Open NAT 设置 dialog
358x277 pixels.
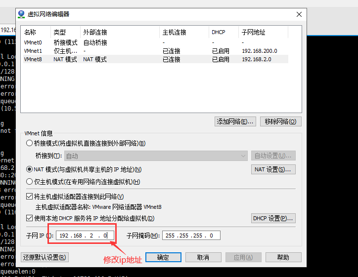(x=273, y=169)
